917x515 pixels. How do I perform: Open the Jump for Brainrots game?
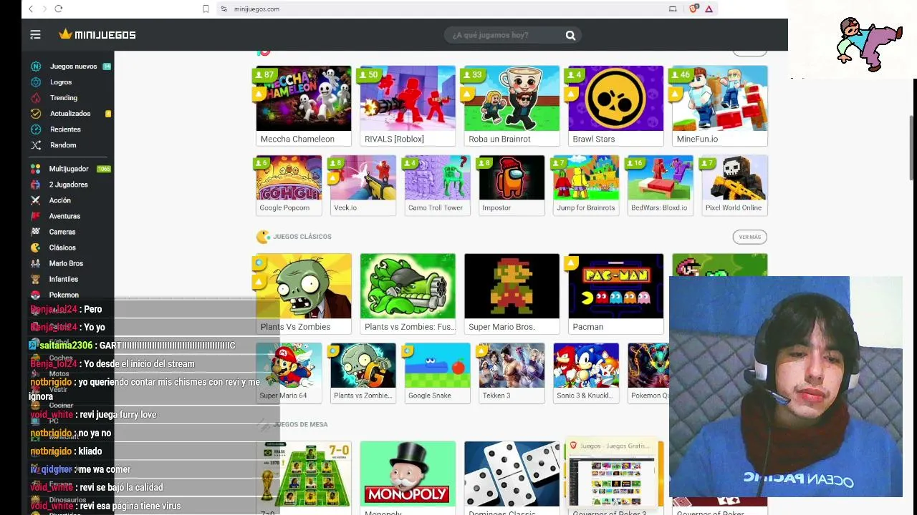coord(586,185)
